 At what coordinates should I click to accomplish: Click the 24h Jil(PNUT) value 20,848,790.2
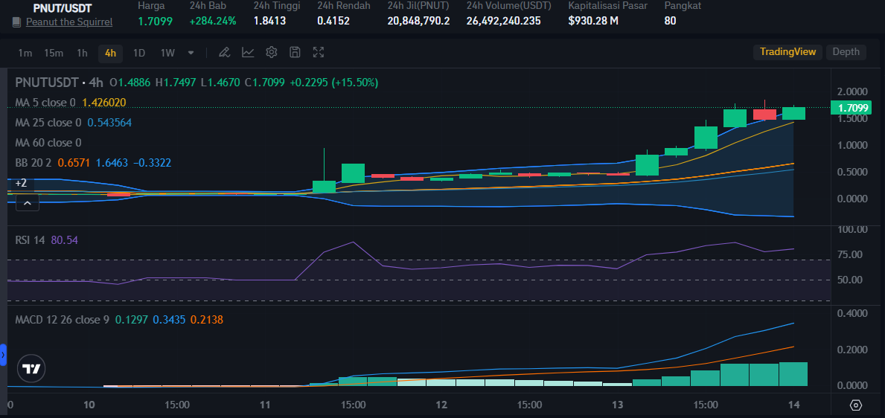click(418, 21)
